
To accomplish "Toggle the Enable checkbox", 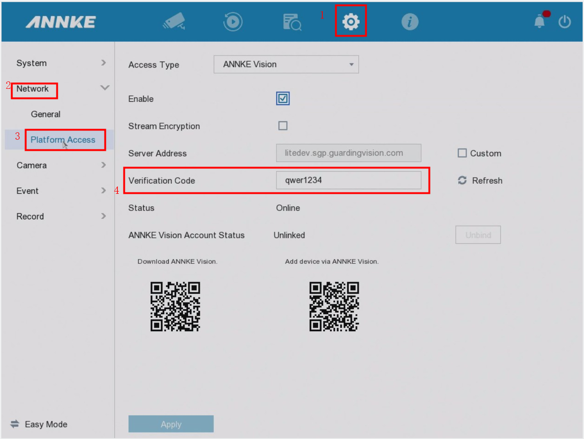I will [283, 99].
